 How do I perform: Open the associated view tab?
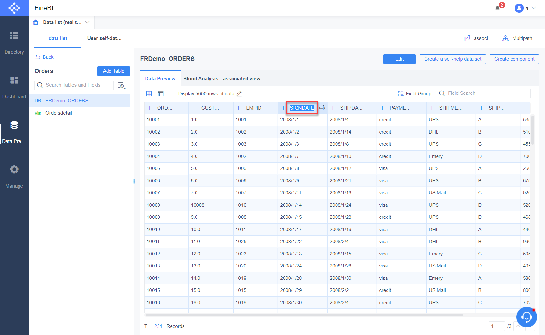[242, 79]
